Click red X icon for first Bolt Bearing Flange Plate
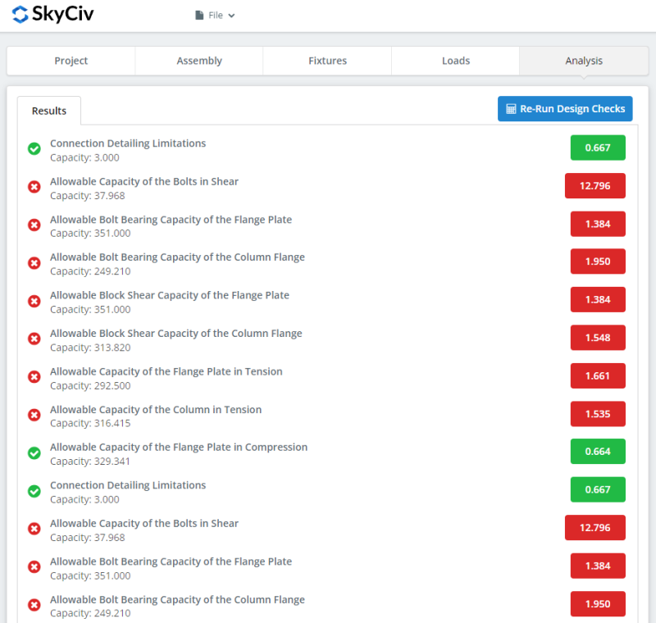 (34, 225)
